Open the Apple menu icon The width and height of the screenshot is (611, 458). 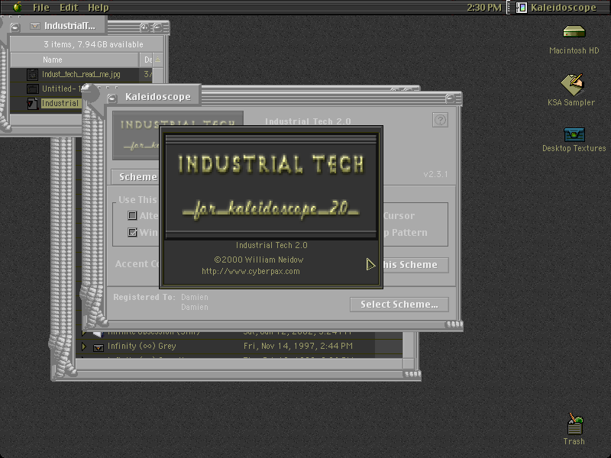[x=18, y=7]
